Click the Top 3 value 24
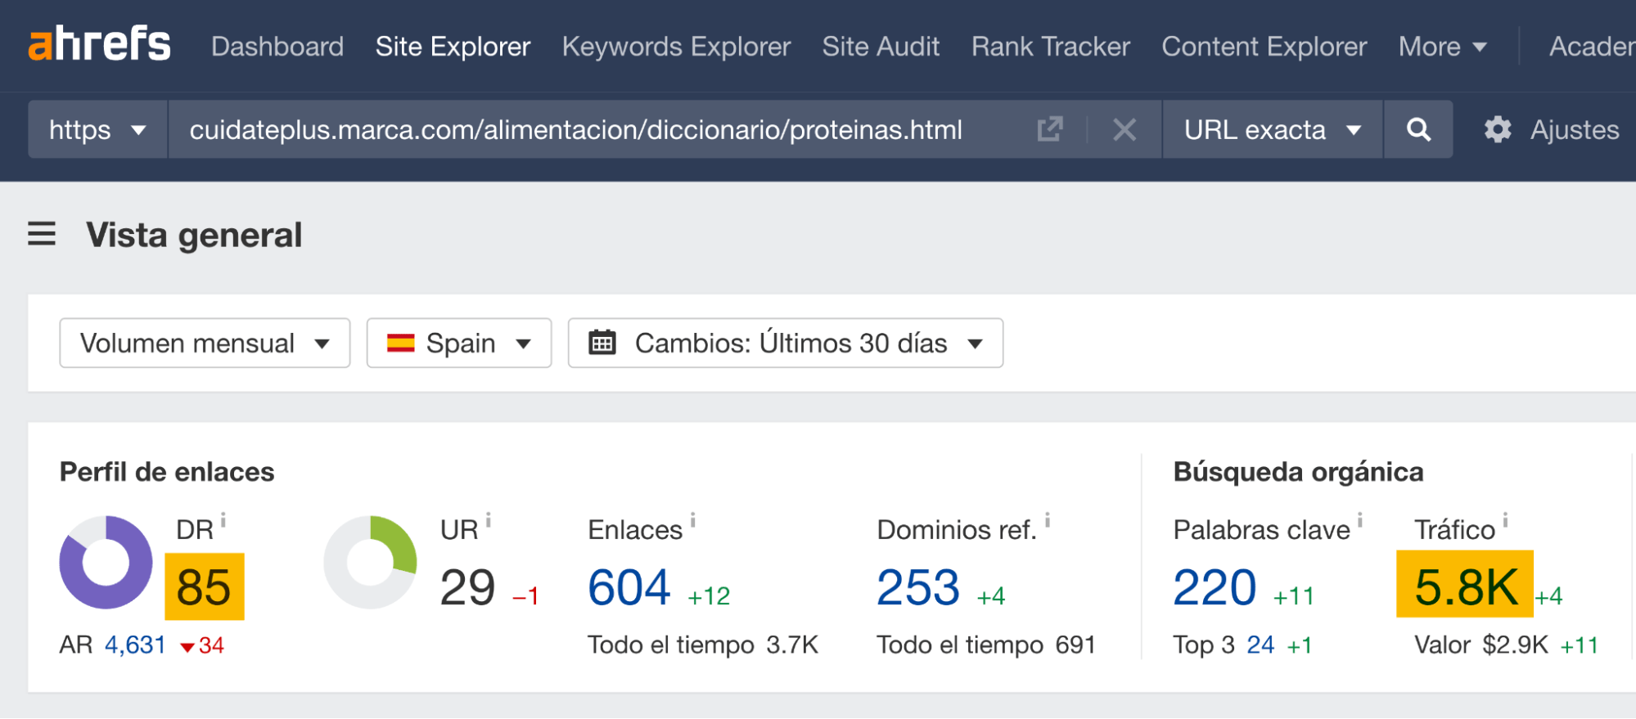This screenshot has width=1636, height=719. tap(1260, 645)
